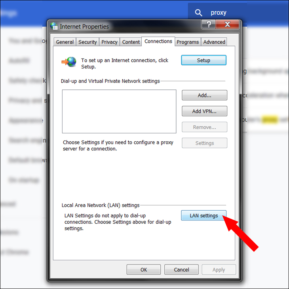Click the help question mark button
The image size is (289, 289).
[x=209, y=24]
